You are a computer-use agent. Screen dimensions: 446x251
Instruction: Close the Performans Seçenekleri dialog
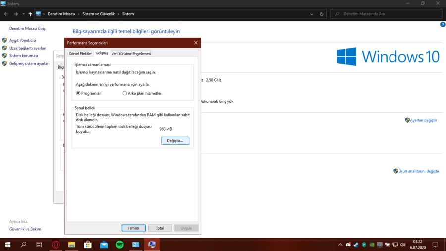click(196, 43)
